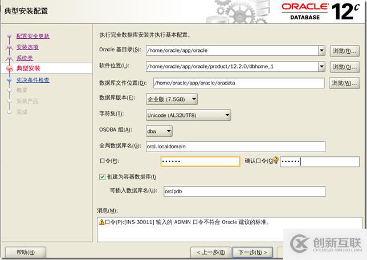The height and width of the screenshot is (260, 367).
Task: Click the 配置安全更新 step link
Action: pos(33,36)
